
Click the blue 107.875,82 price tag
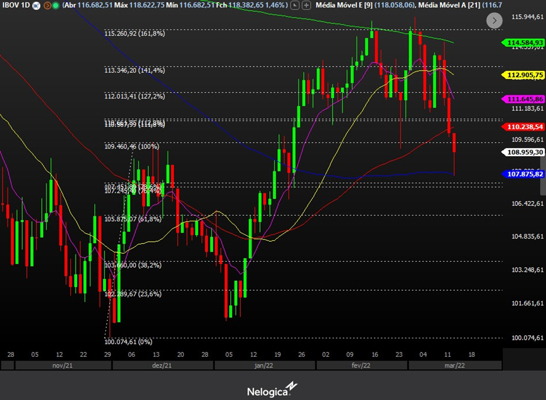[x=523, y=174]
